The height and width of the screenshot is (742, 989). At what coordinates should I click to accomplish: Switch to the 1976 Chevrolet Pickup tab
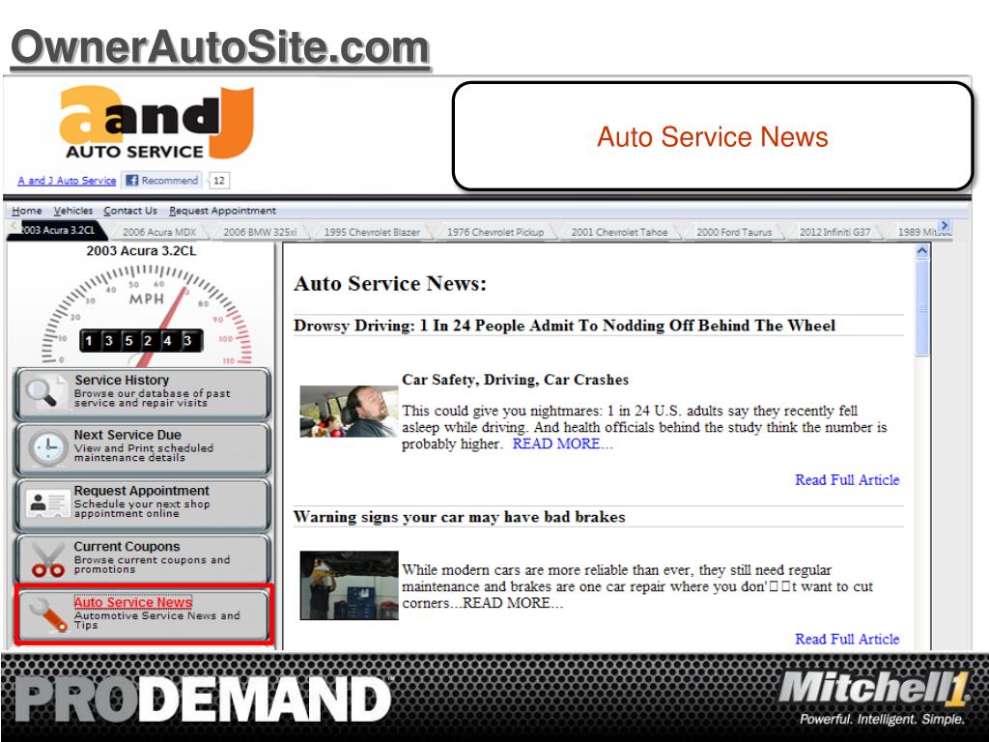[495, 232]
